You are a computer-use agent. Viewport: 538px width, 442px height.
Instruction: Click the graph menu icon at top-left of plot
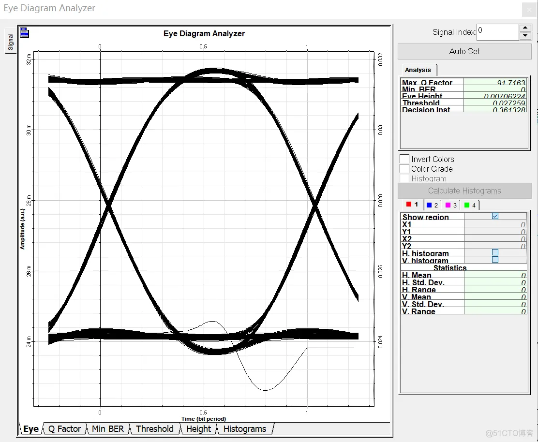point(24,33)
